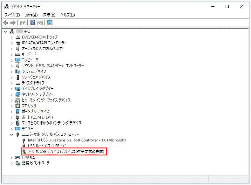This screenshot has height=185, width=251.
Task: Expand the ディスク ドライブ node
Action: pyautogui.click(x=11, y=83)
